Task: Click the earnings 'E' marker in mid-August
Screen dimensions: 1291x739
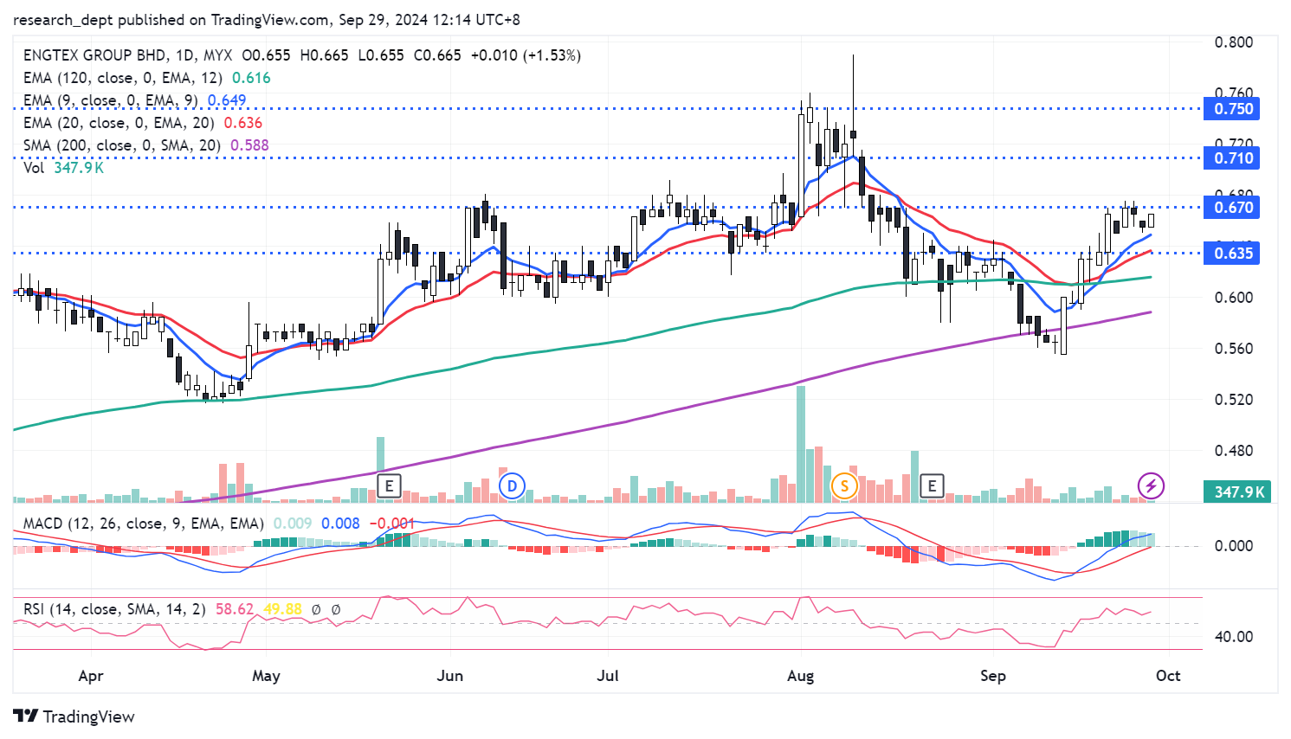Action: point(932,485)
